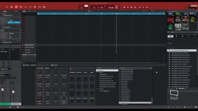Open the round looper icon in toolbar

[35, 7]
